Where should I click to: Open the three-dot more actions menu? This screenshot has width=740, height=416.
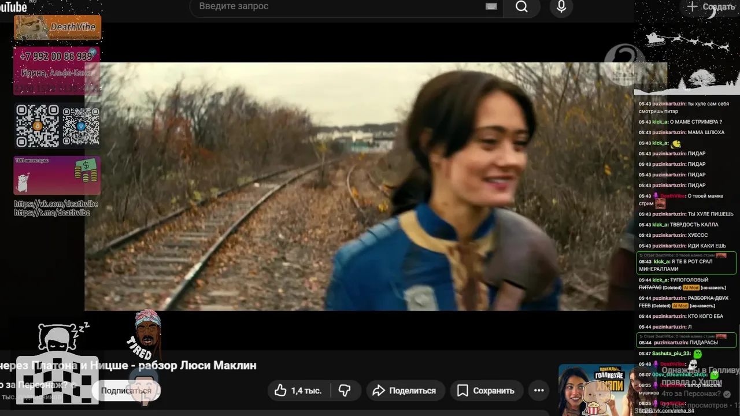pos(539,391)
